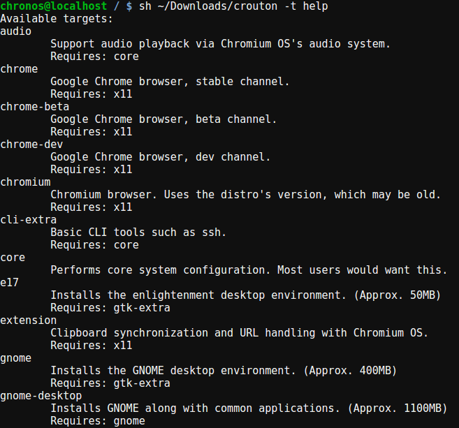Click 'Basic CLI tools such as ssh.' line
The width and height of the screenshot is (459, 428).
138,233
